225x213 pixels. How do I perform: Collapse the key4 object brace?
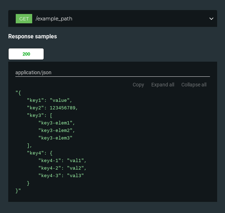click(51, 153)
